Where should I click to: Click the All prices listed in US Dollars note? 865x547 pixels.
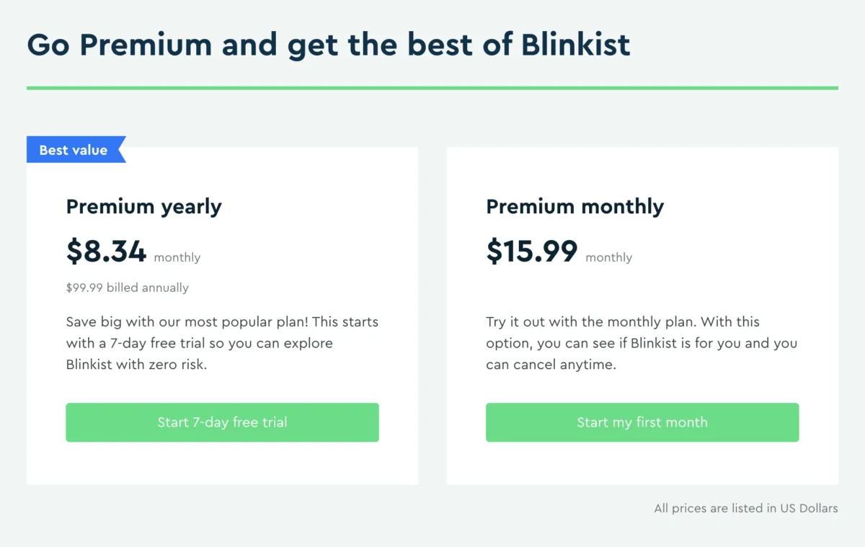coord(745,508)
